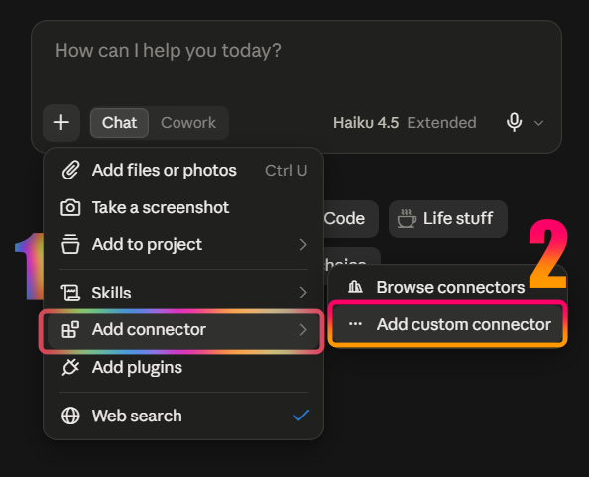Choose Browse connectors
The image size is (589, 477).
[x=447, y=287]
